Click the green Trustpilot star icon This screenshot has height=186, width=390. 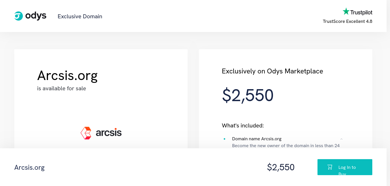pos(346,11)
